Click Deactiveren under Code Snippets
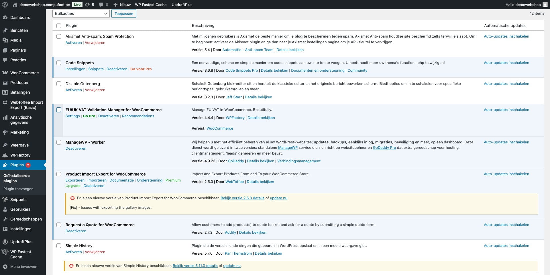The image size is (550, 275). click(117, 69)
